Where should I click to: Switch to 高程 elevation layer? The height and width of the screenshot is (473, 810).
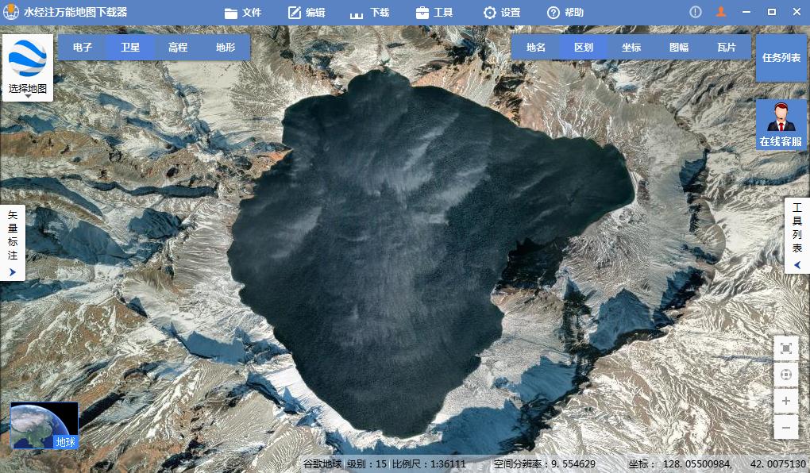tap(178, 47)
